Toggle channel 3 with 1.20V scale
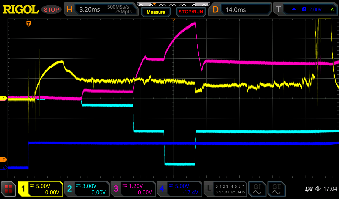The image size is (339, 199). (x=133, y=189)
